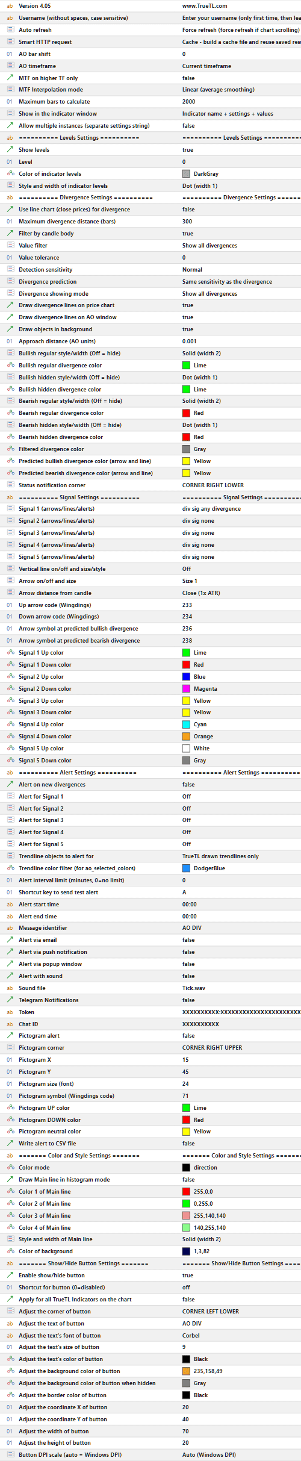Toggle Use line chart for divergence value
The height and width of the screenshot is (1461, 301).
(188, 210)
